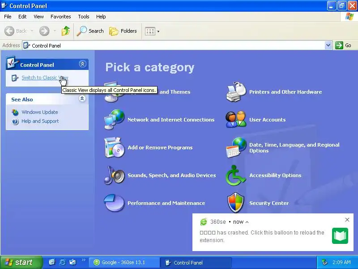This screenshot has width=358, height=269.
Task: Open Add or Remove Programs link
Action: [160, 148]
